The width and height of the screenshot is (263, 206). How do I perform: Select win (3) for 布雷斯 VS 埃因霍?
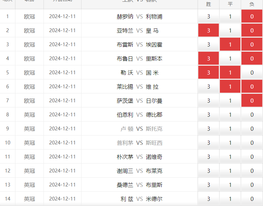coord(209,44)
